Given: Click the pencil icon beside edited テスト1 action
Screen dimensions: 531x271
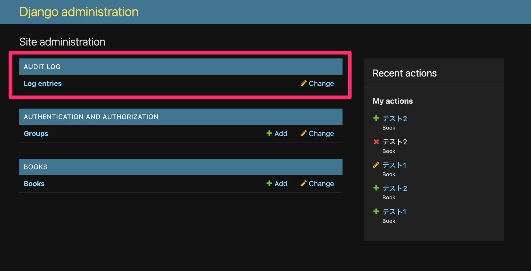Looking at the screenshot, I should (x=376, y=165).
